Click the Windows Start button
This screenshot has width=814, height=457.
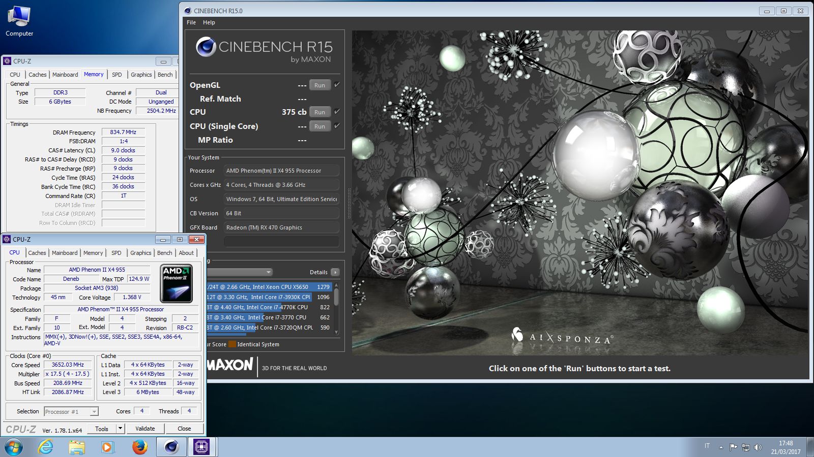click(13, 447)
